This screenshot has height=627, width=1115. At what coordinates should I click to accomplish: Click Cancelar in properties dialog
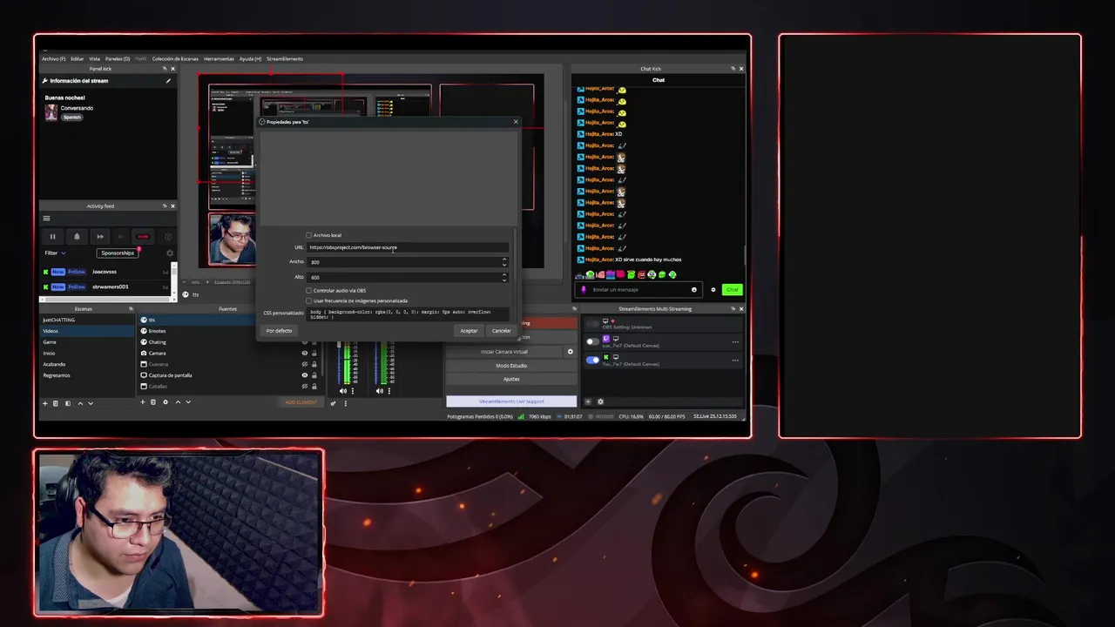501,330
